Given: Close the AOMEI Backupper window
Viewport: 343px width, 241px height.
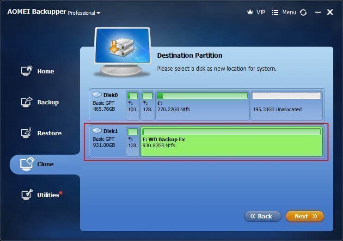Looking at the screenshot, I should pyautogui.click(x=330, y=12).
